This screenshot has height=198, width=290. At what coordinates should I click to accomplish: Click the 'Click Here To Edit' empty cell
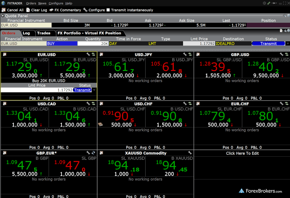click(242, 153)
